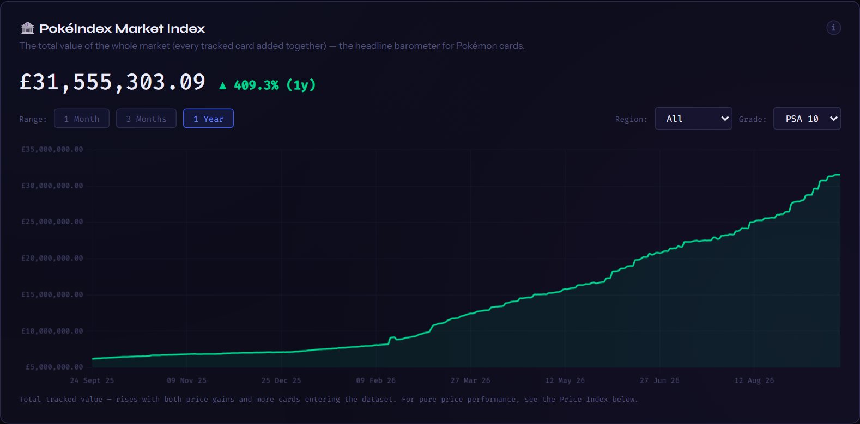860x424 pixels.
Task: Click the Grade: label
Action: 753,119
